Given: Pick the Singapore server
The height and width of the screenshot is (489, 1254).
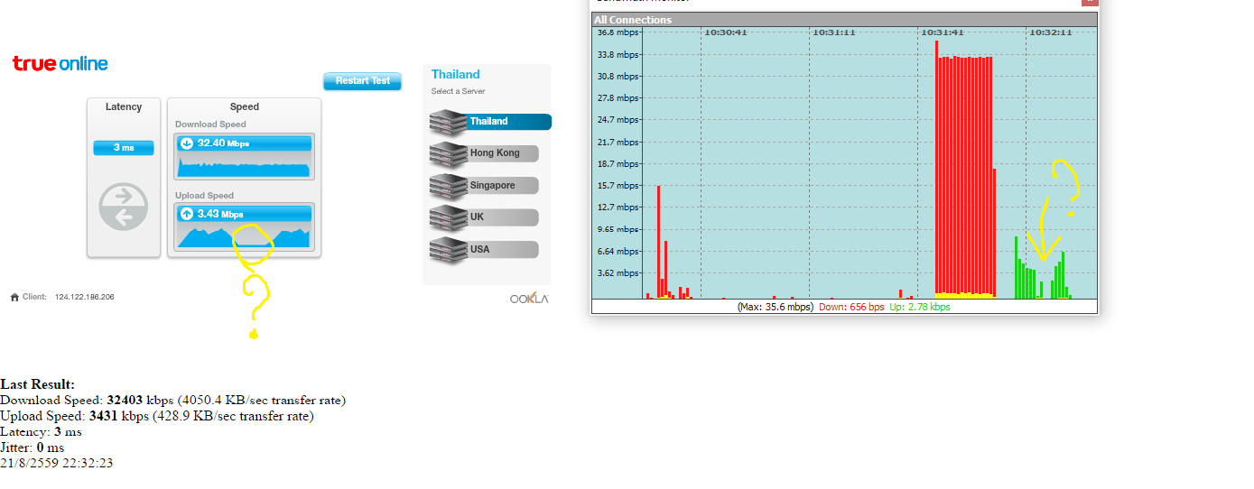Looking at the screenshot, I should pyautogui.click(x=484, y=185).
